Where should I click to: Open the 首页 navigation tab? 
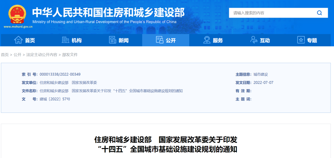pyautogui.click(x=24, y=40)
